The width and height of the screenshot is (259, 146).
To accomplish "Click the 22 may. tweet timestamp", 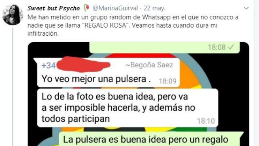I will (155, 8).
